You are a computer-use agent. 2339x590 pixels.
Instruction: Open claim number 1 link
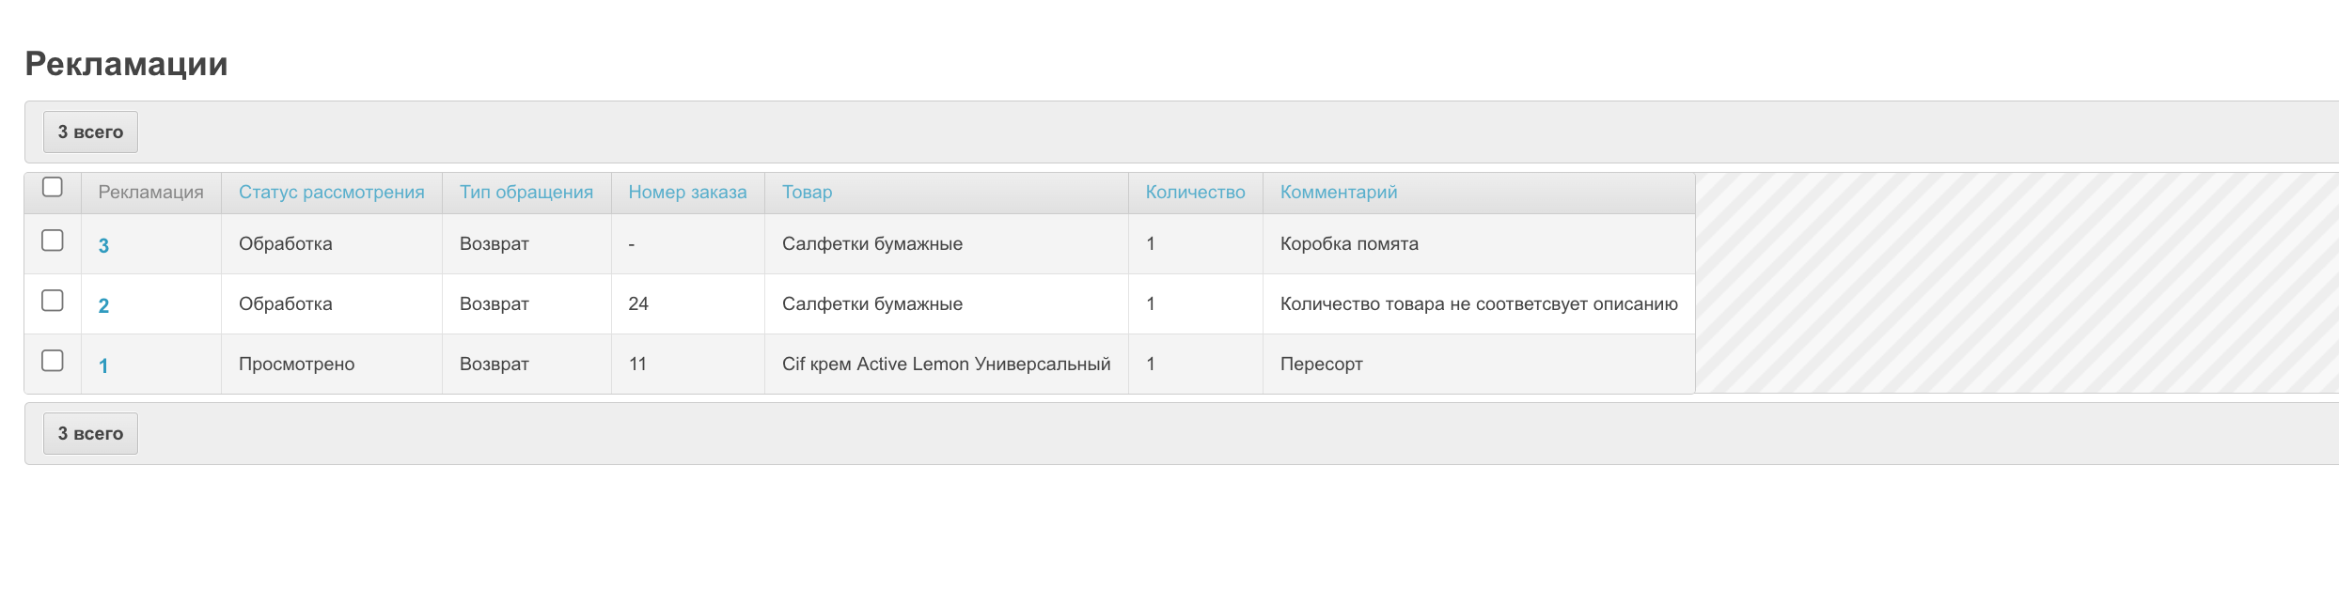click(x=103, y=366)
